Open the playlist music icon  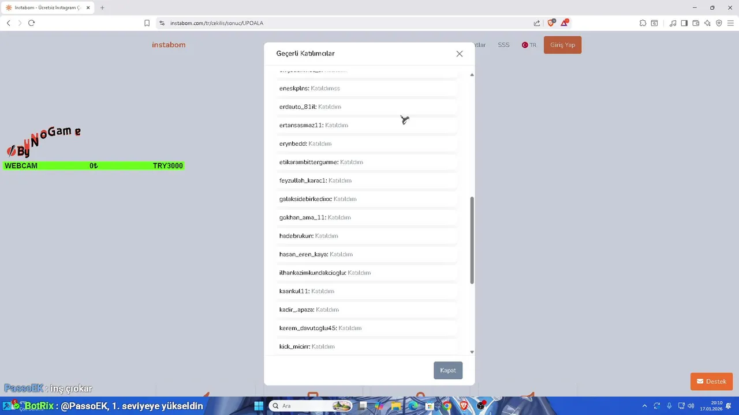tap(673, 23)
